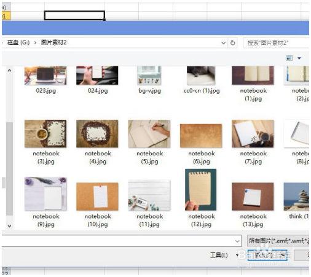Select the notebook (10).jpg corkboard thumbnail
The width and height of the screenshot is (311, 277).
tap(97, 197)
